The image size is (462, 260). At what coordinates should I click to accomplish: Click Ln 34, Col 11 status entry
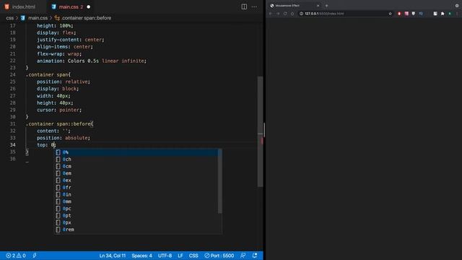pos(113,256)
